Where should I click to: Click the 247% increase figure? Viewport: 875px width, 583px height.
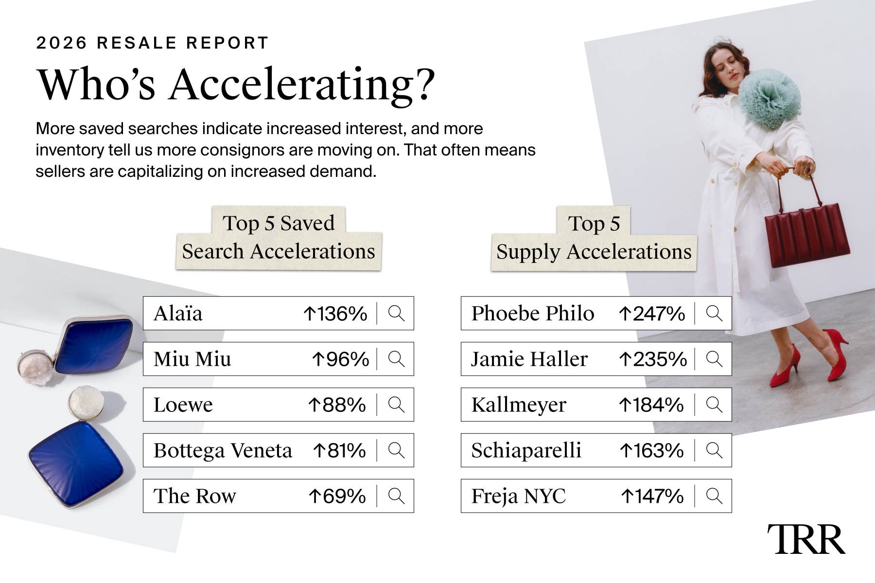[x=652, y=314]
